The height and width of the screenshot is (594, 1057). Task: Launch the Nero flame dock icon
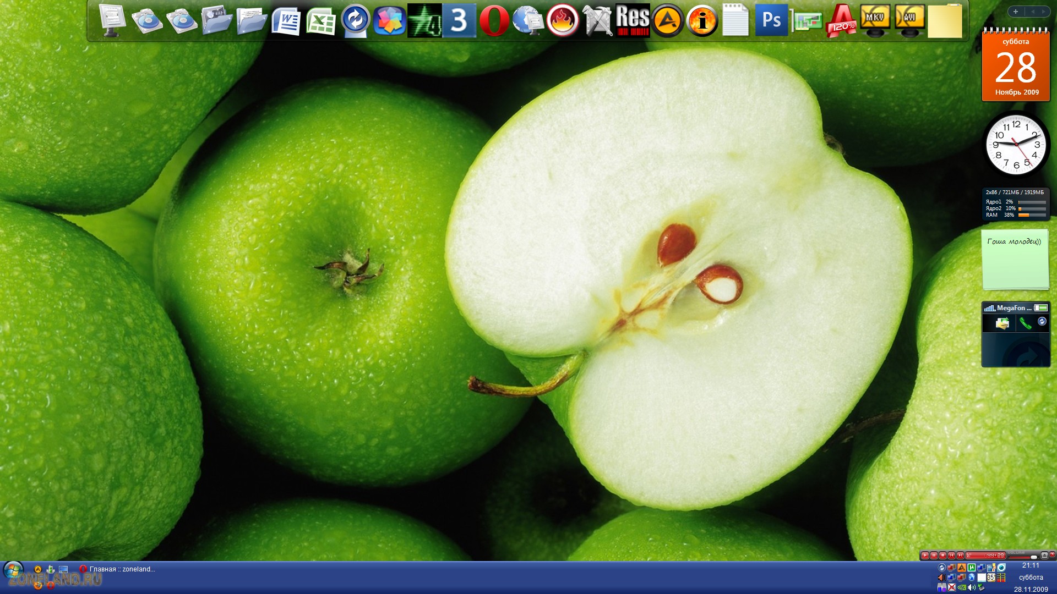click(x=563, y=21)
